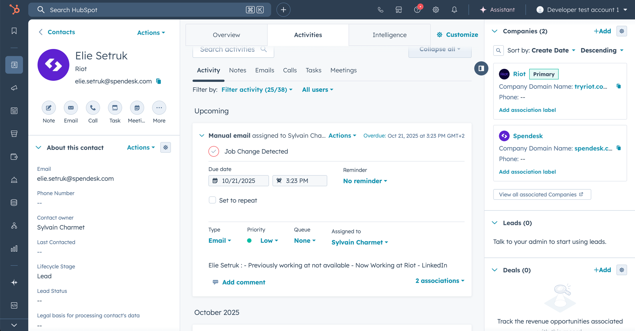Open the notifications bell icon
The image size is (635, 331).
click(454, 10)
